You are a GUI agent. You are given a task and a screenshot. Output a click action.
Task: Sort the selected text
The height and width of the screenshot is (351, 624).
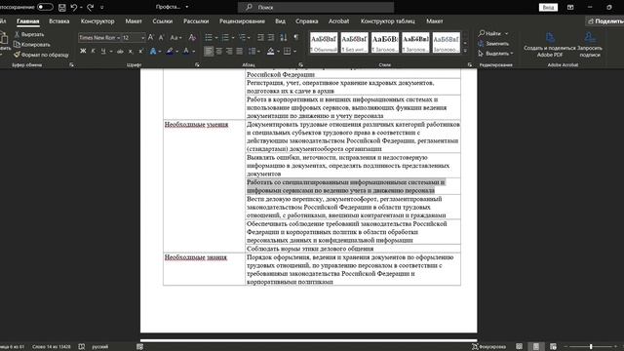pyautogui.click(x=284, y=37)
